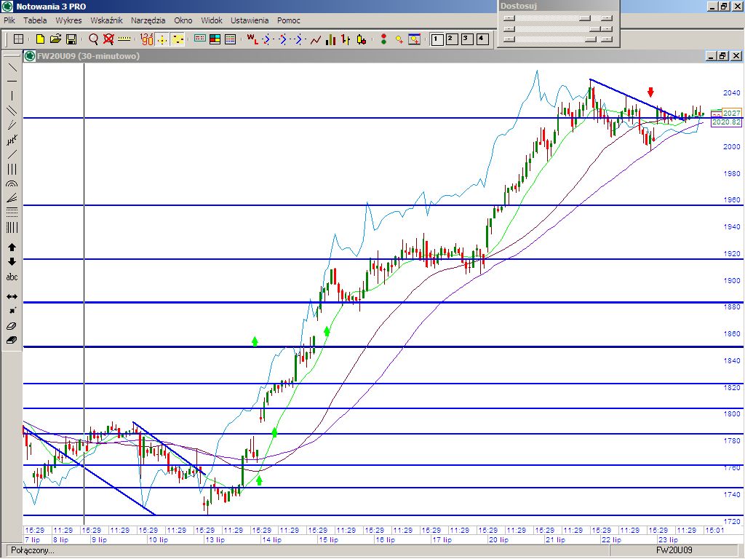Click left arrow of top Dostosuj slider
Image resolution: width=745 pixels, height=559 pixels.
click(x=509, y=18)
